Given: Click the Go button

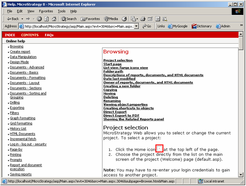Looking at the screenshot, I should (x=147, y=26).
